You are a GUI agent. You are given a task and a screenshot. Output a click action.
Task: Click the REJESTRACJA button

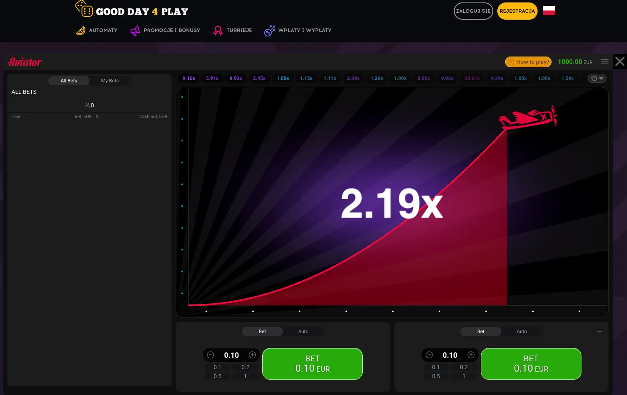coord(517,11)
